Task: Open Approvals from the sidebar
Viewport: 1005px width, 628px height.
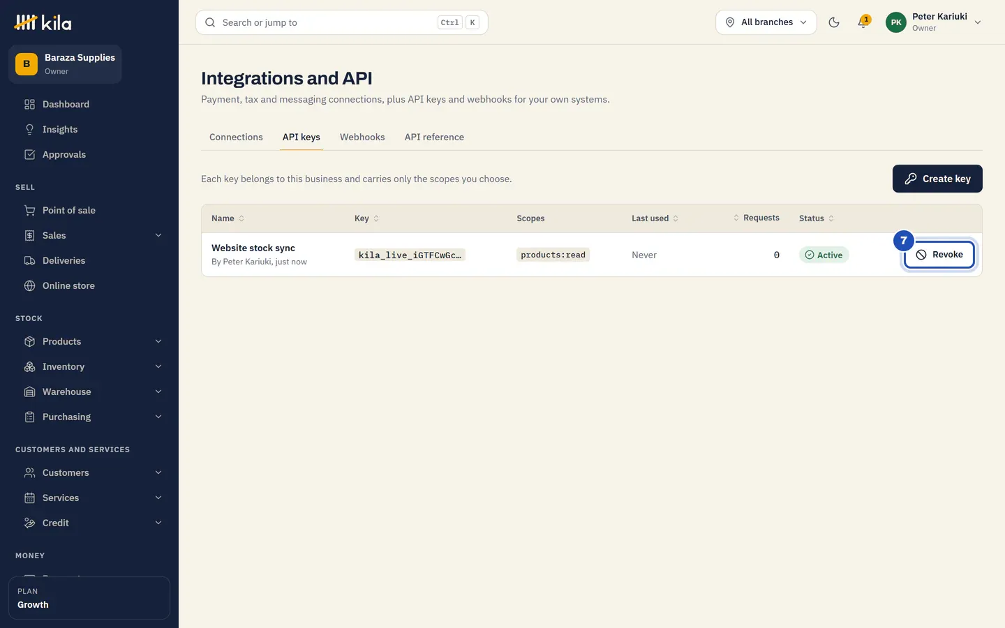Action: click(89, 154)
